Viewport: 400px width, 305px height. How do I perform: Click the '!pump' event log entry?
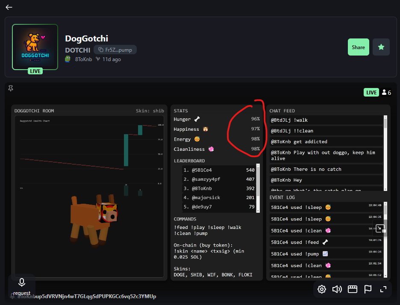pos(326,254)
